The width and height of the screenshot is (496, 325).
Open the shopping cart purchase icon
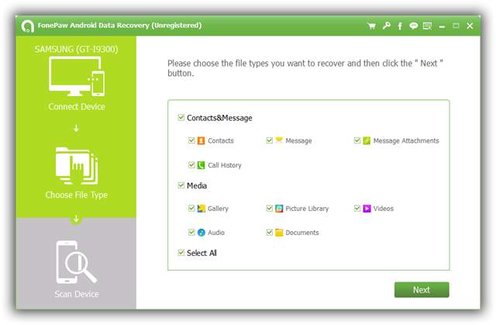click(372, 26)
